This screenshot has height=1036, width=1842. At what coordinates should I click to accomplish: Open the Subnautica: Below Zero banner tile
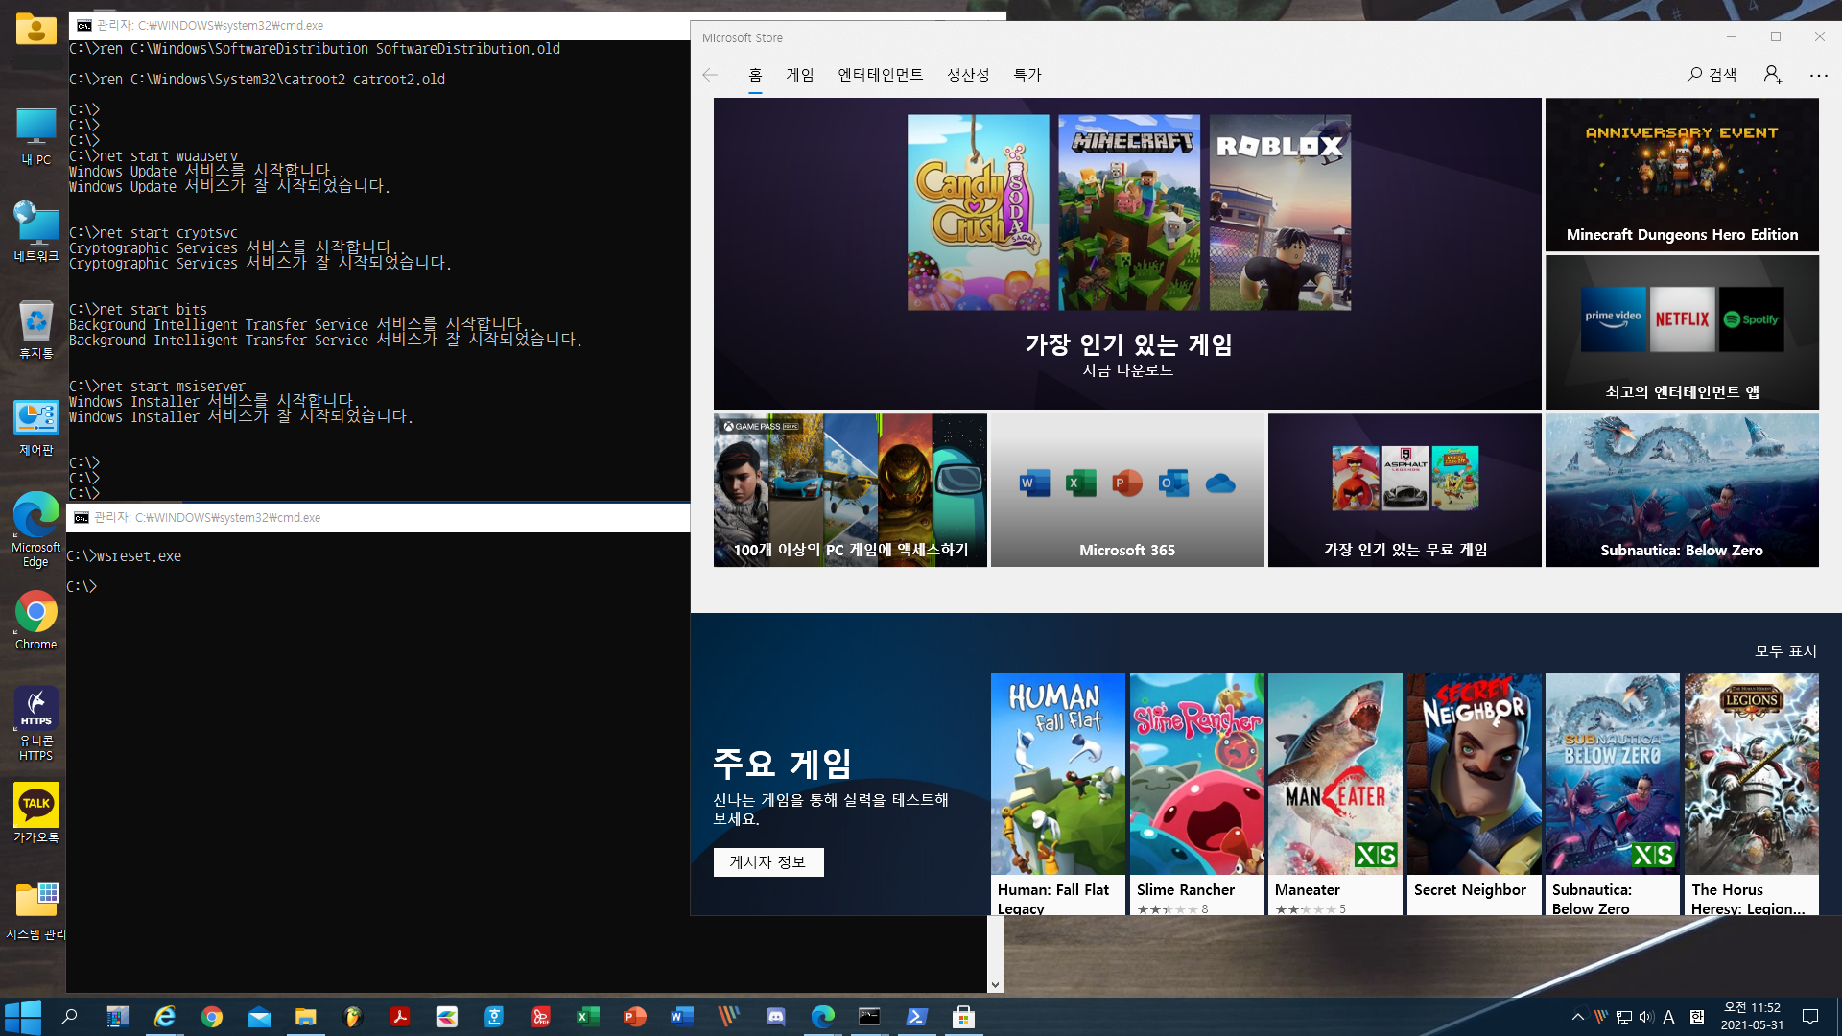coord(1682,490)
